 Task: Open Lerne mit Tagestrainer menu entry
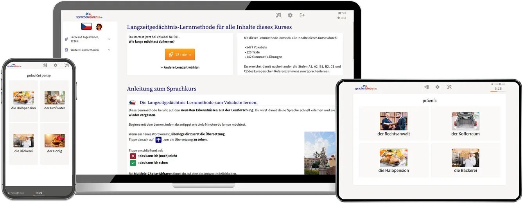pos(88,39)
